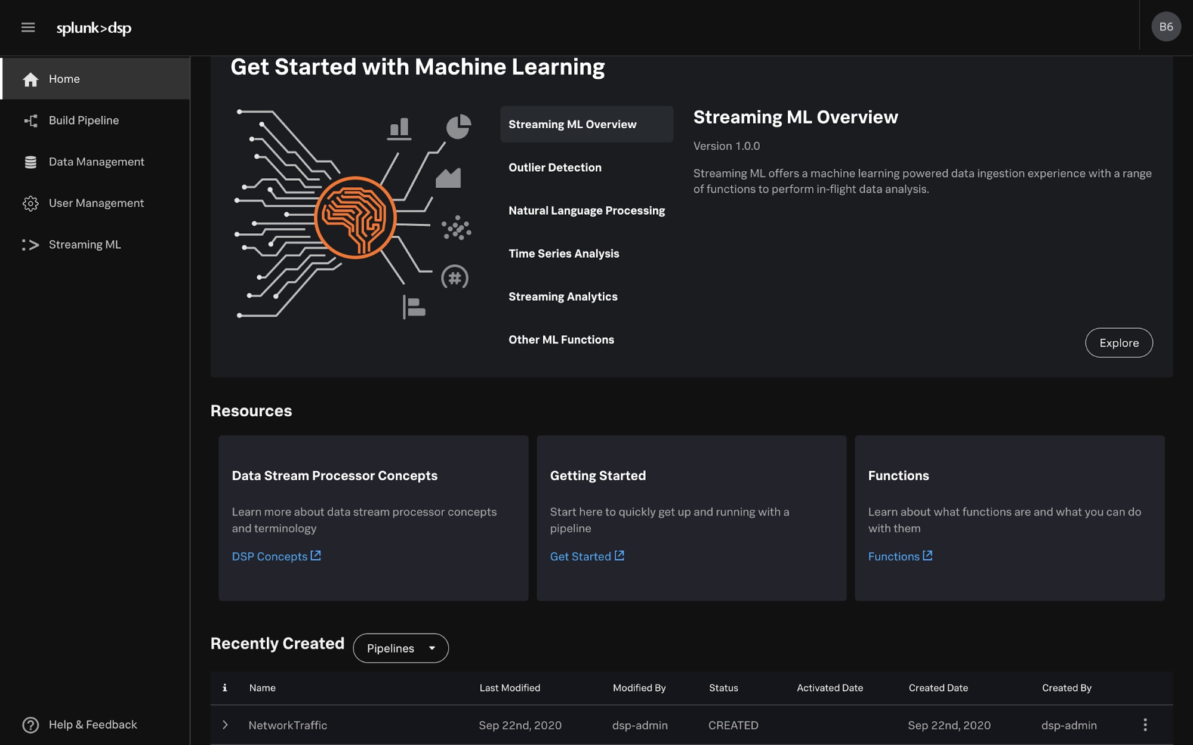Click the Version 1.0.0 text

point(726,146)
